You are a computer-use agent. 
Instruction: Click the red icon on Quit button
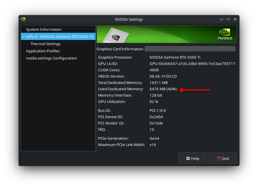pyautogui.click(x=219, y=158)
